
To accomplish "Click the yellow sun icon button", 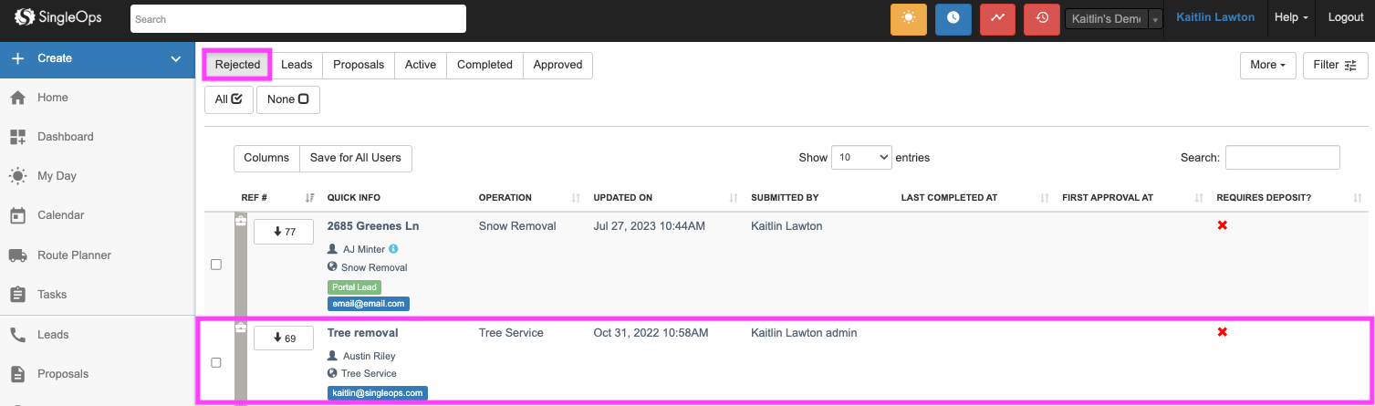I will tap(908, 18).
